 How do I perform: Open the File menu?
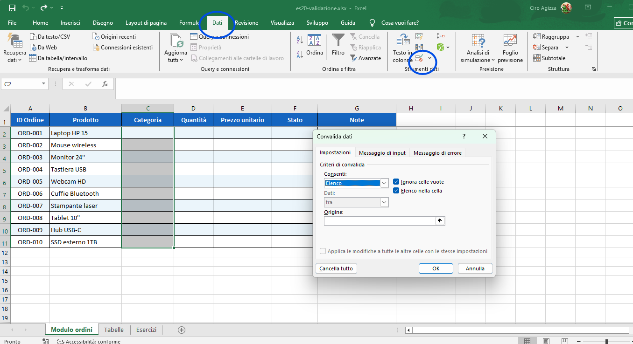tap(12, 23)
